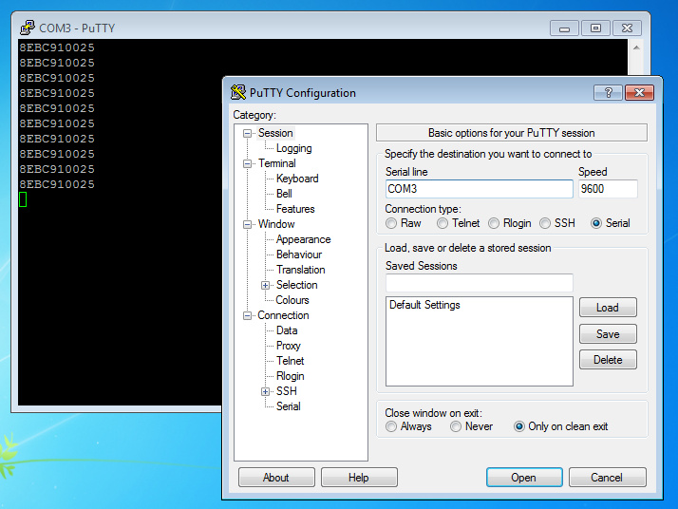This screenshot has width=678, height=509.
Task: Maximize the COM3 PuTTY window
Action: click(595, 28)
